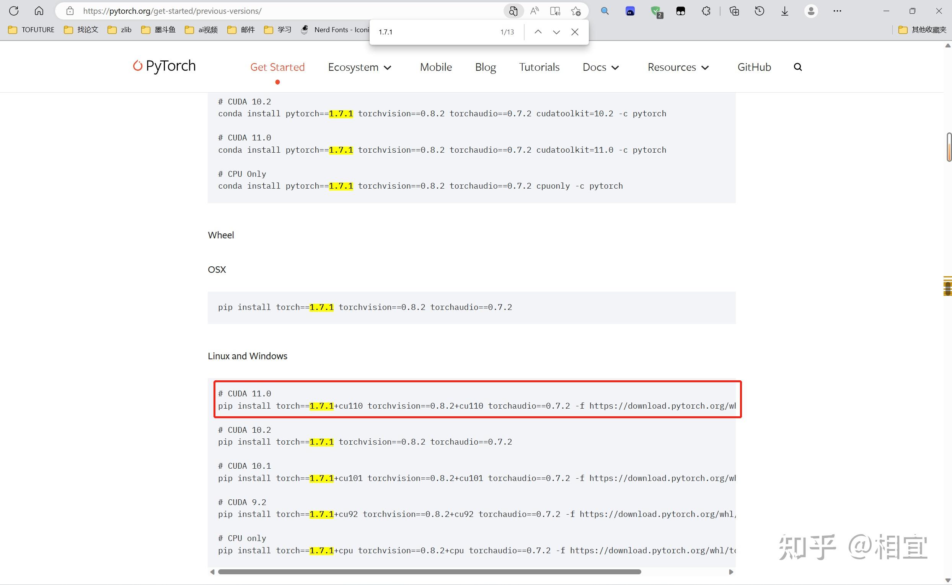Click the CUDA 11.0 pip install command line

(477, 406)
